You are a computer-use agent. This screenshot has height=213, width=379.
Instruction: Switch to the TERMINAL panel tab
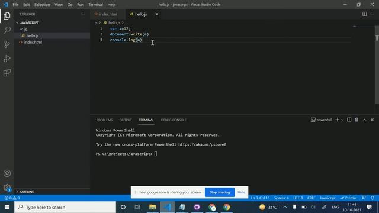pos(146,120)
